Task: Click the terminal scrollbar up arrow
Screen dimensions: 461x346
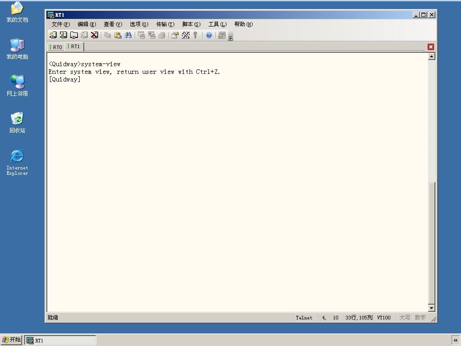Action: 431,56
